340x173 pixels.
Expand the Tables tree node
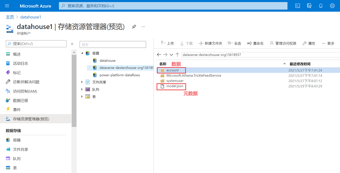click(x=82, y=97)
